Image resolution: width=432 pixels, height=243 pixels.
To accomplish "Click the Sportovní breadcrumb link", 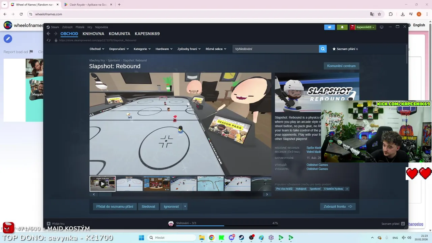I will [114, 60].
